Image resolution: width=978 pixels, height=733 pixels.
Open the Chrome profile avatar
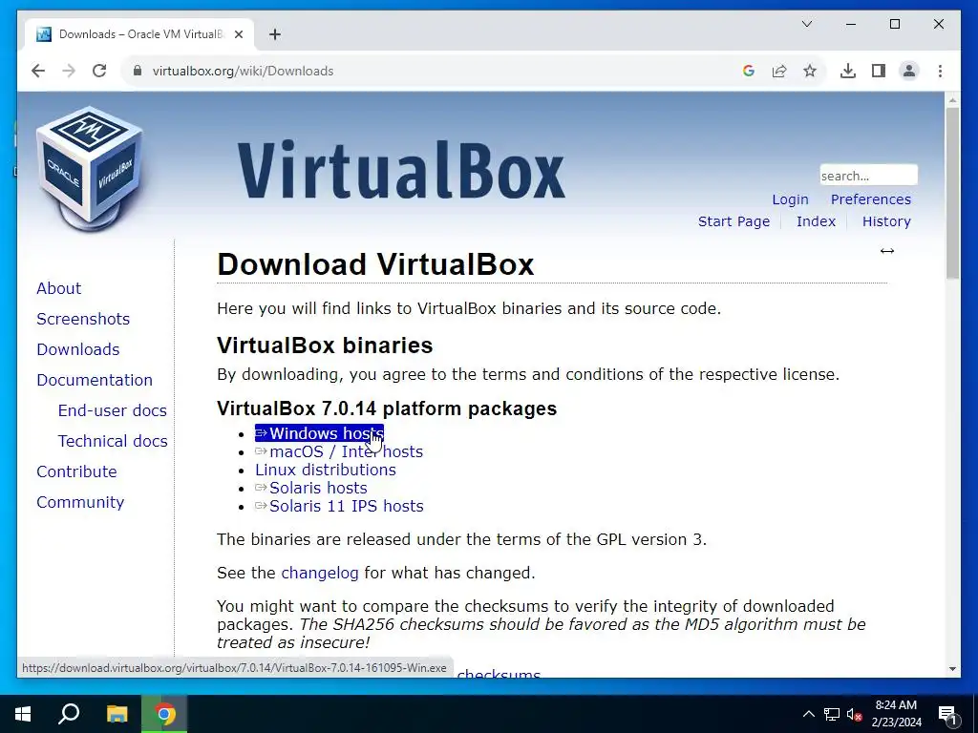point(909,71)
